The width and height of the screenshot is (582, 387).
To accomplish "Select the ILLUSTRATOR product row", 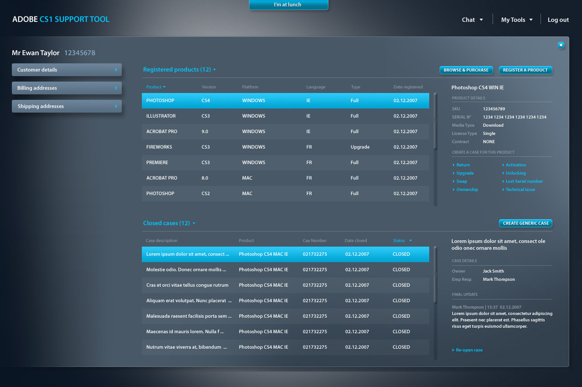I will tap(286, 116).
